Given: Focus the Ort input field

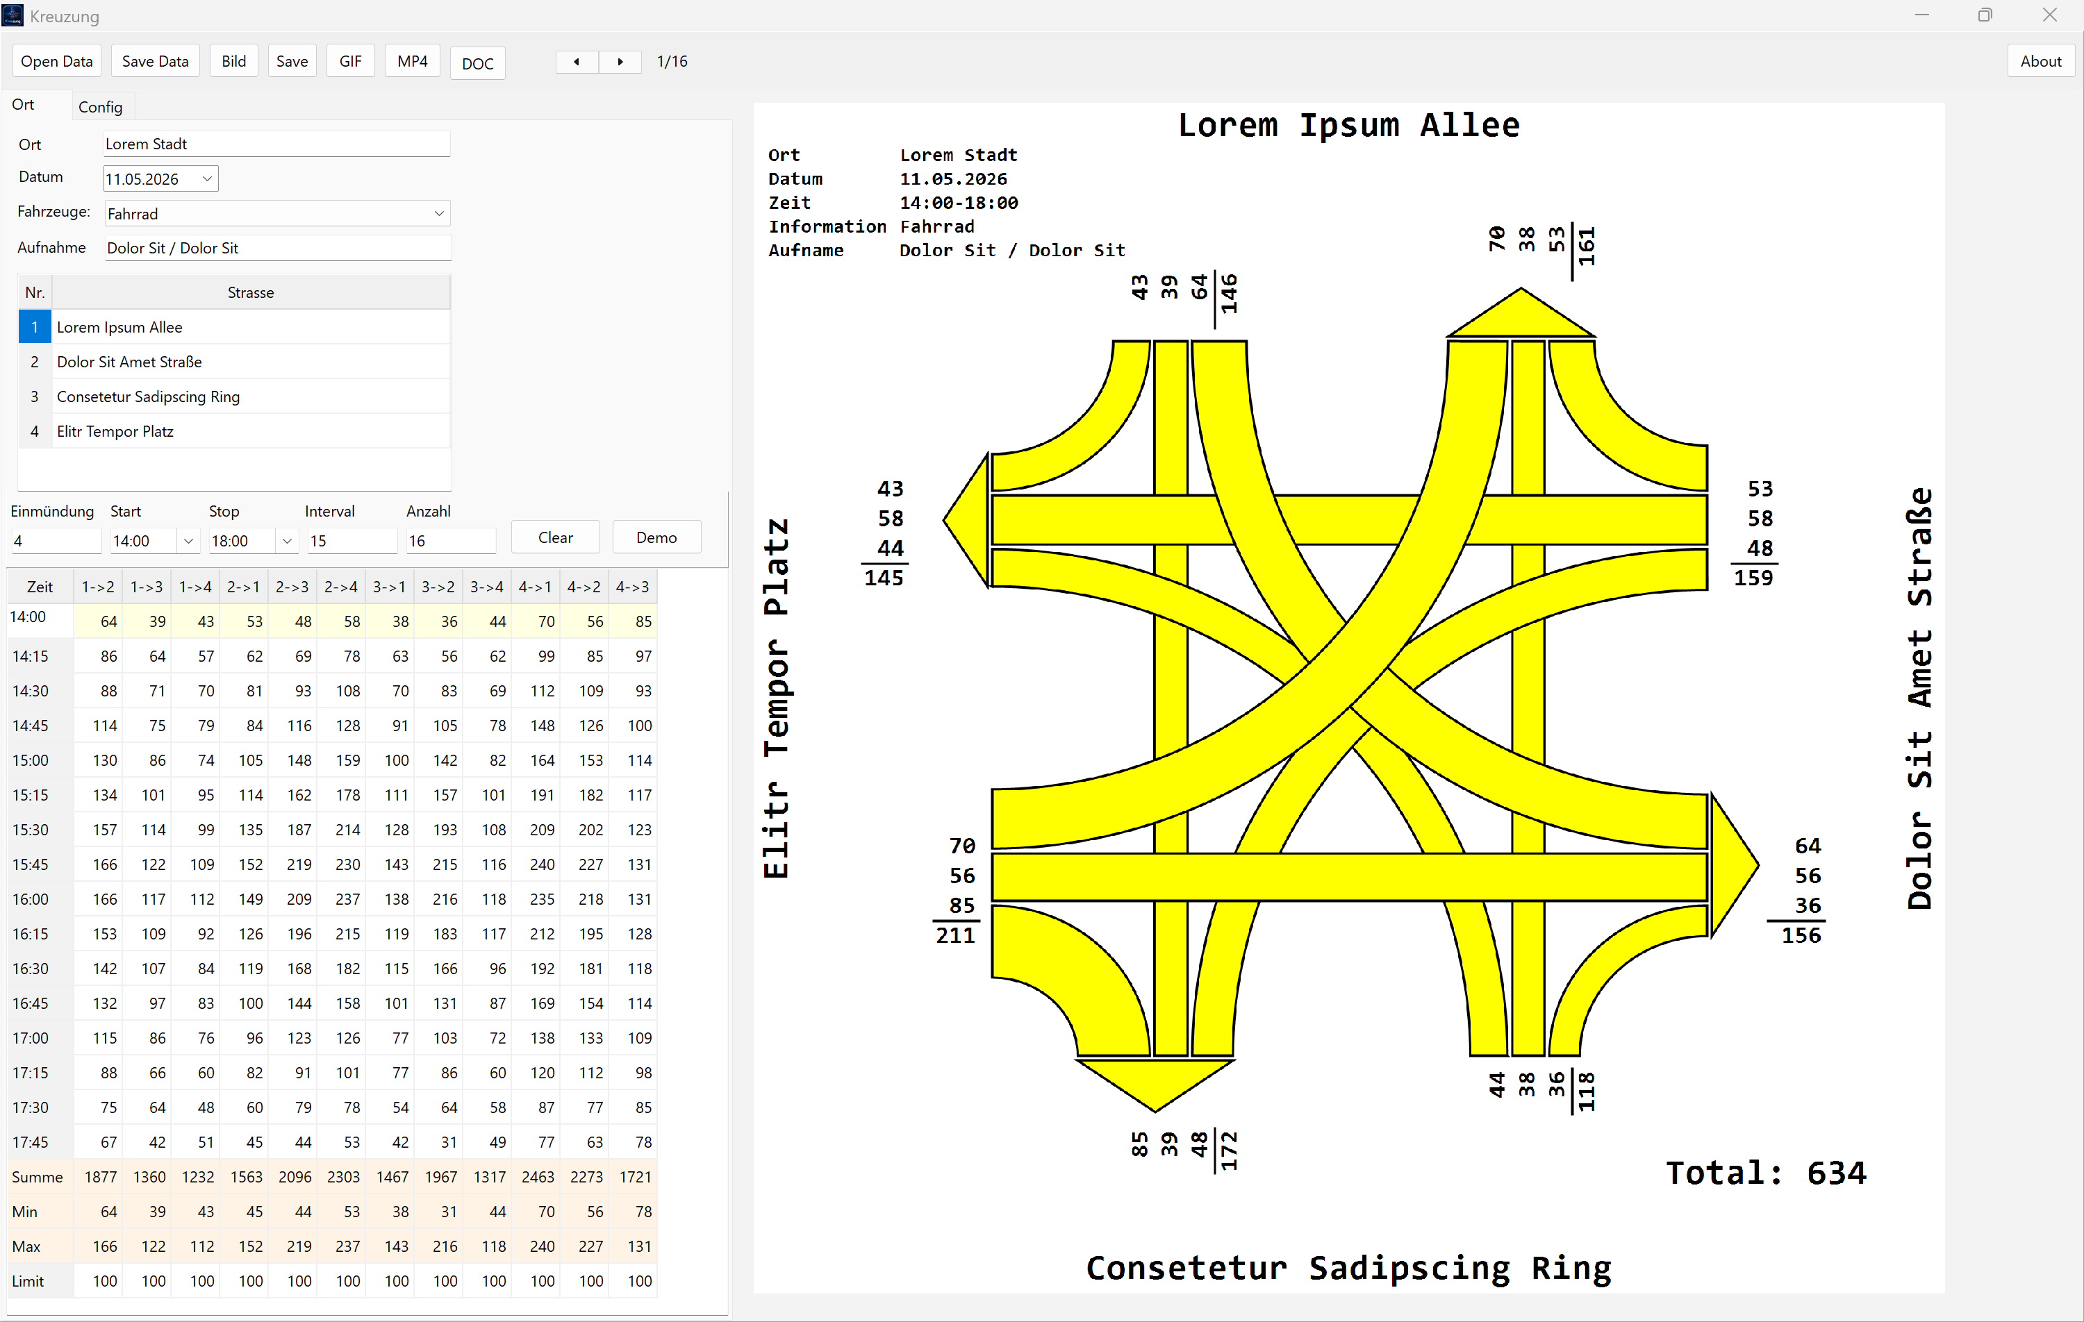Looking at the screenshot, I should (276, 144).
